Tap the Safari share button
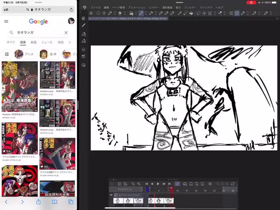 (38, 202)
